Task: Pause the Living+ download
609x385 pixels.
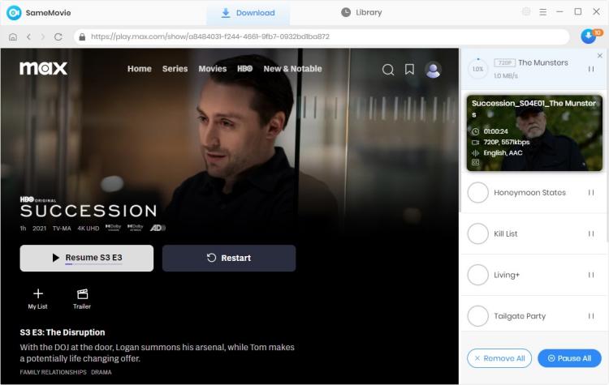Action: pos(591,275)
